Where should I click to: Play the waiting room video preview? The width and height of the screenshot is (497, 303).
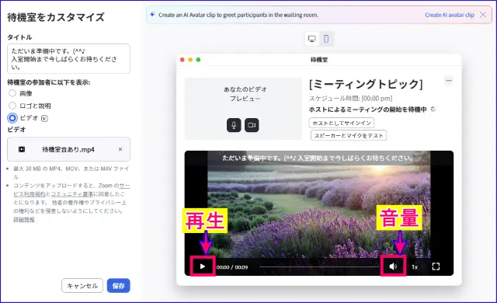(203, 266)
